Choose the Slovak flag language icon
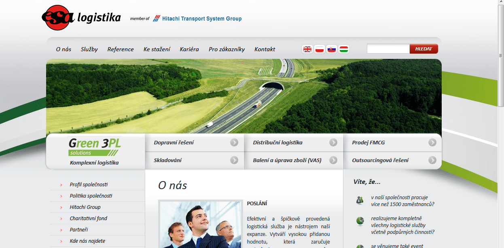504x248 pixels. [x=332, y=49]
